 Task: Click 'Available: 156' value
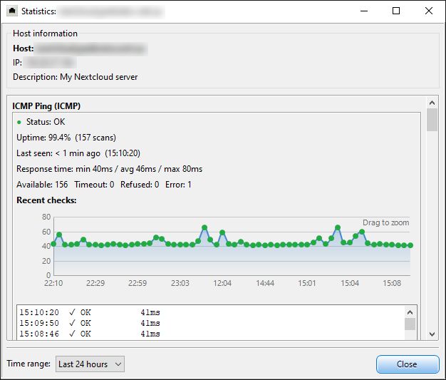point(42,185)
